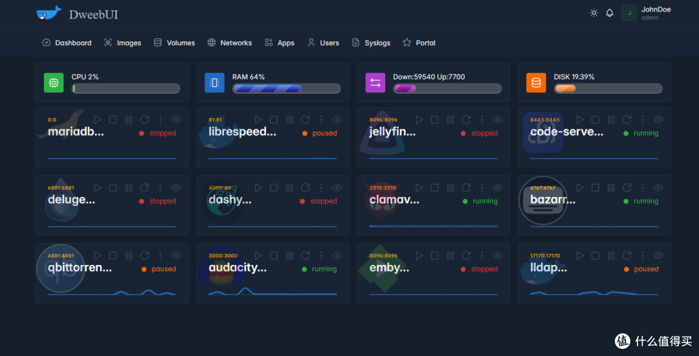This screenshot has height=356, width=699.
Task: Pause the clamav container
Action: 450,187
